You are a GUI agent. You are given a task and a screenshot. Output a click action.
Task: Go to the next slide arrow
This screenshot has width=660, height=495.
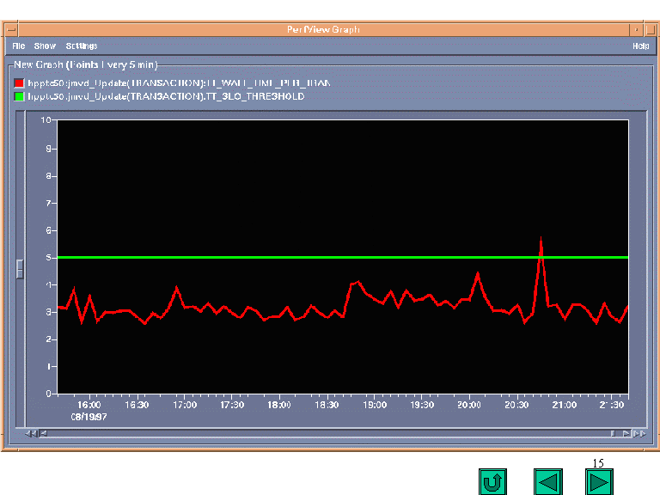(x=599, y=482)
